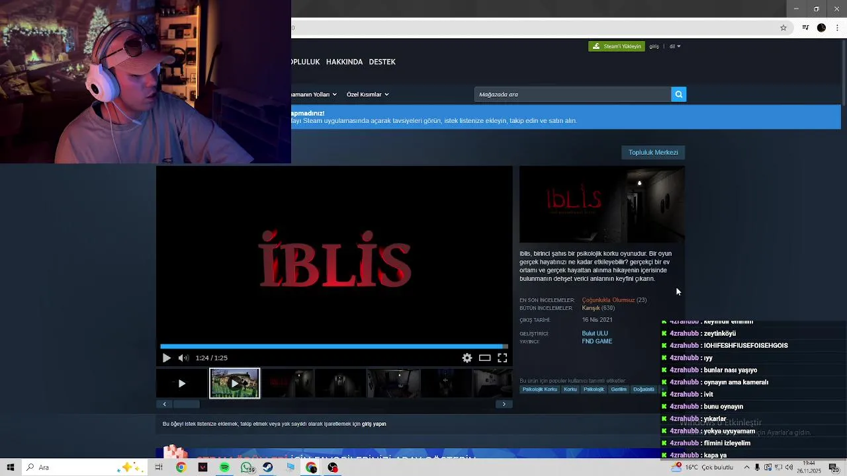The height and width of the screenshot is (476, 847).
Task: Click chat message 'bunlar nası yaşıyo'
Action: coord(731,370)
